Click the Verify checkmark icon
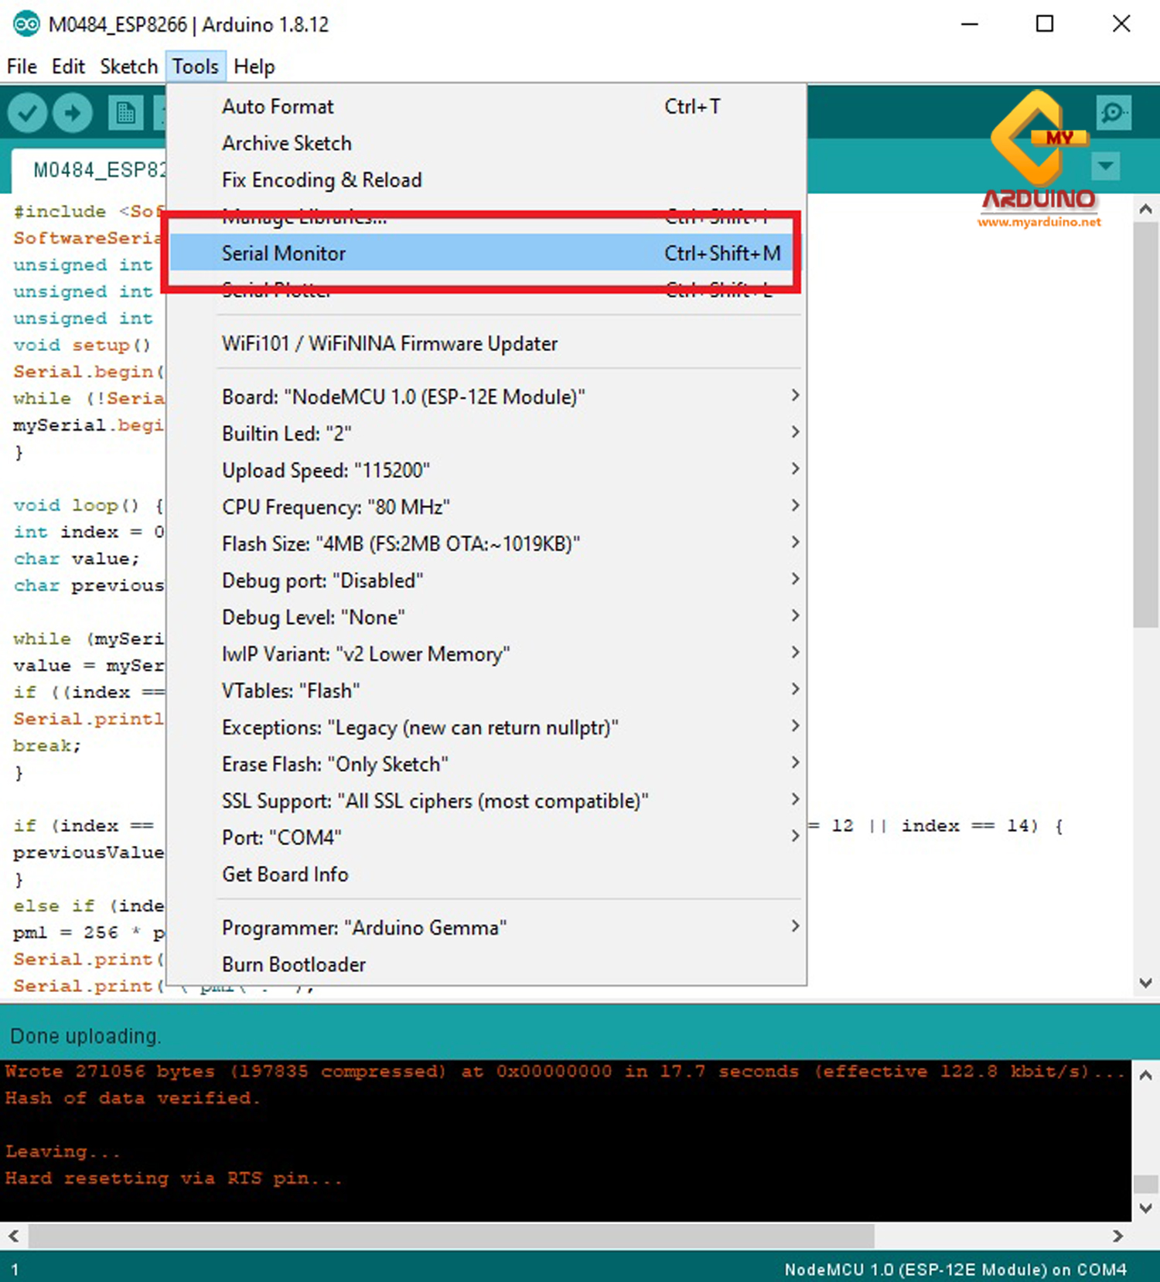The width and height of the screenshot is (1160, 1282). [x=27, y=114]
